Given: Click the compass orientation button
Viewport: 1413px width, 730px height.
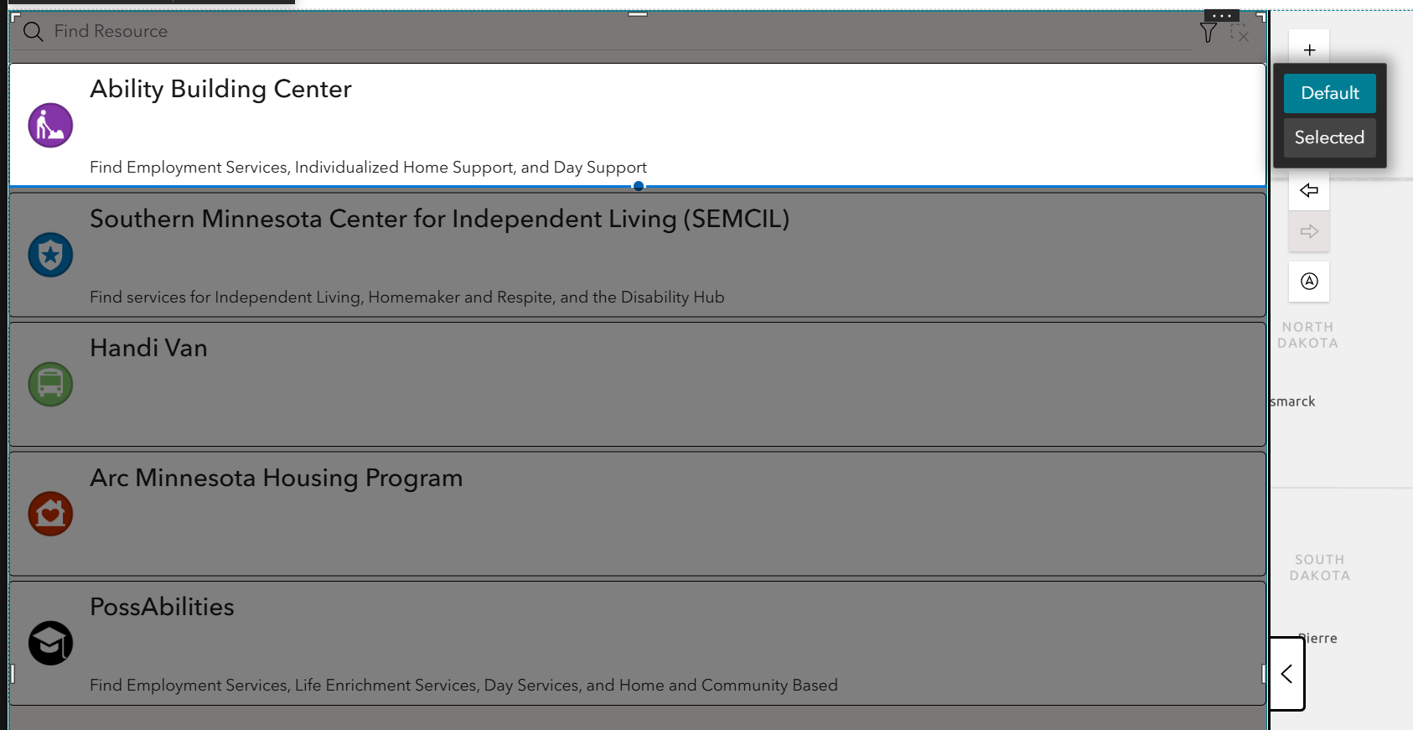Looking at the screenshot, I should (1309, 282).
